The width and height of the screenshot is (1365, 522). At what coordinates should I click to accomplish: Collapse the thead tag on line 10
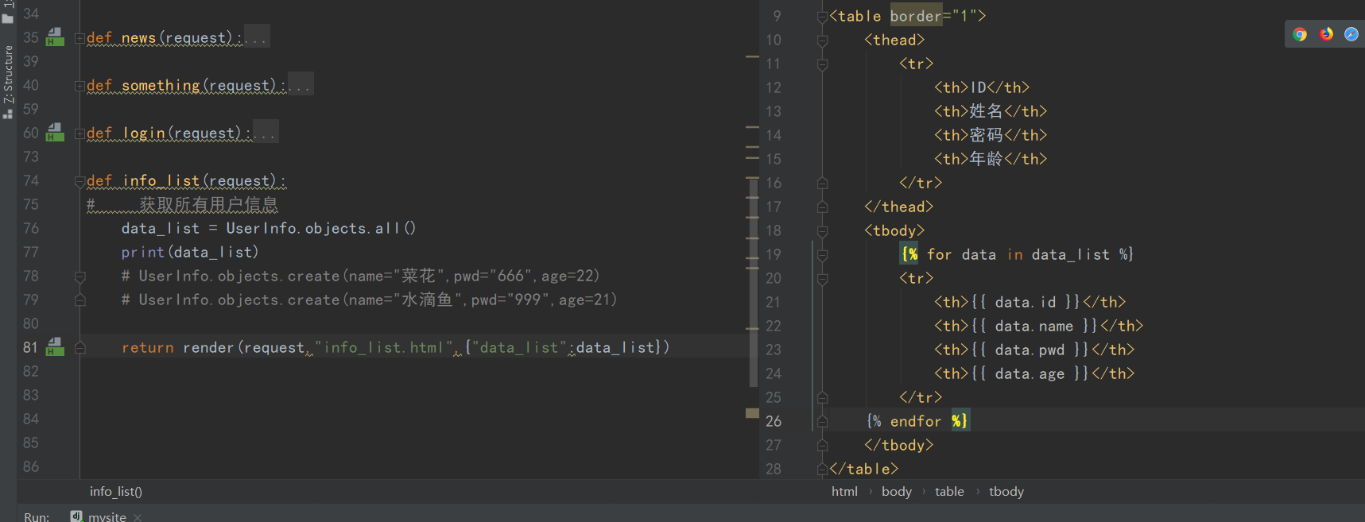pyautogui.click(x=823, y=41)
